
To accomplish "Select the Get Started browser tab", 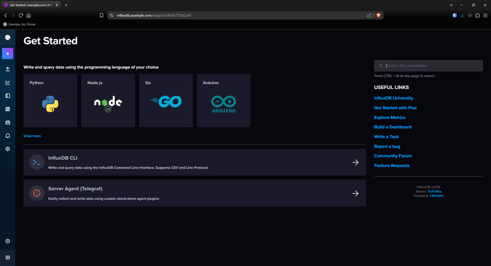I will coord(31,5).
